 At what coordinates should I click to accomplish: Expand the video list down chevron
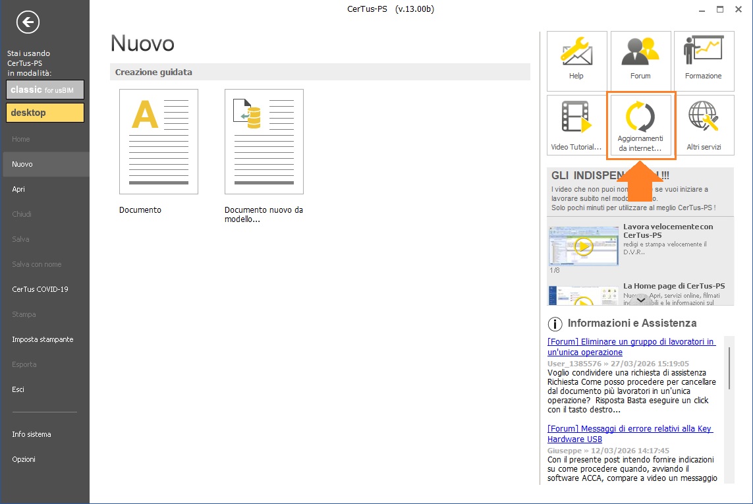point(641,300)
